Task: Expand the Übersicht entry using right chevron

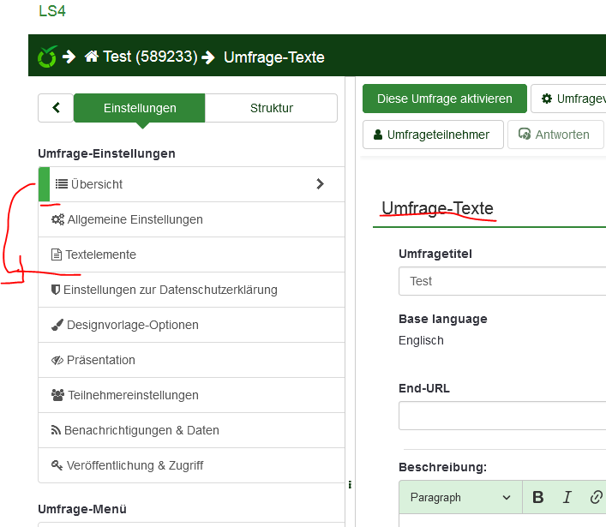Action: pyautogui.click(x=320, y=184)
